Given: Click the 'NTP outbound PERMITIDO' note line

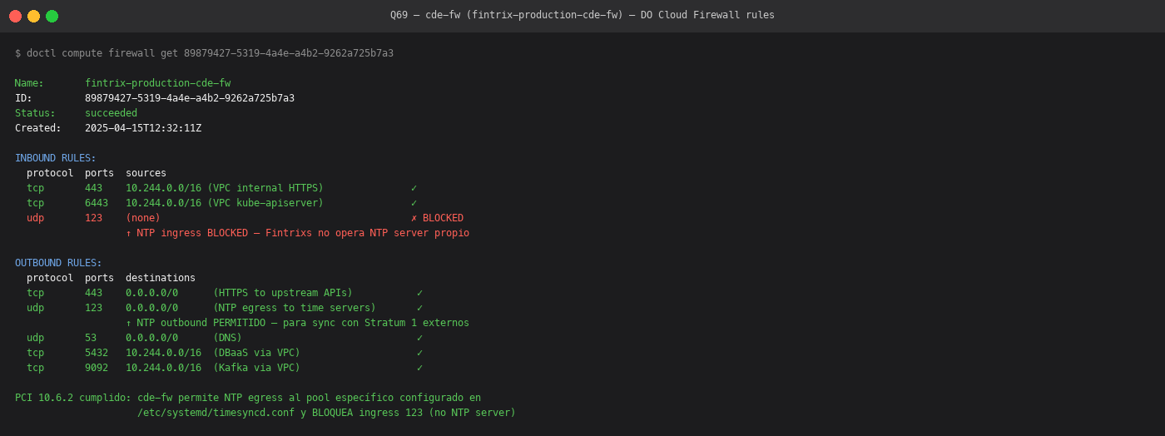Looking at the screenshot, I should pyautogui.click(x=297, y=323).
